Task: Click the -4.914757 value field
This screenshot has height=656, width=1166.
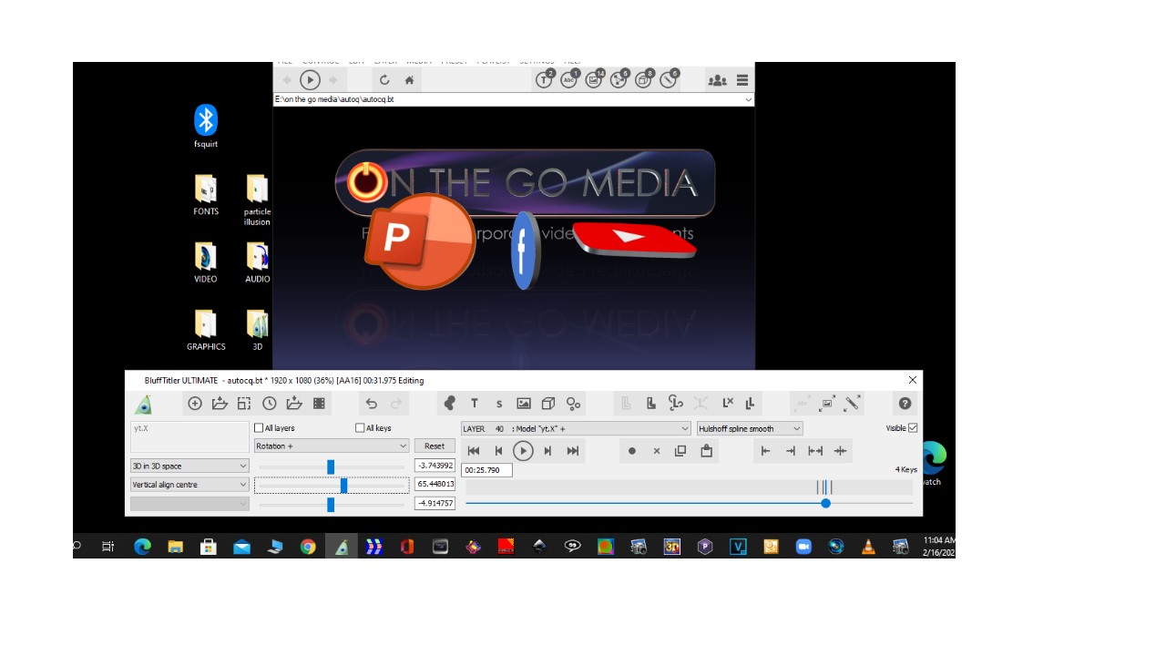Action: click(x=435, y=503)
